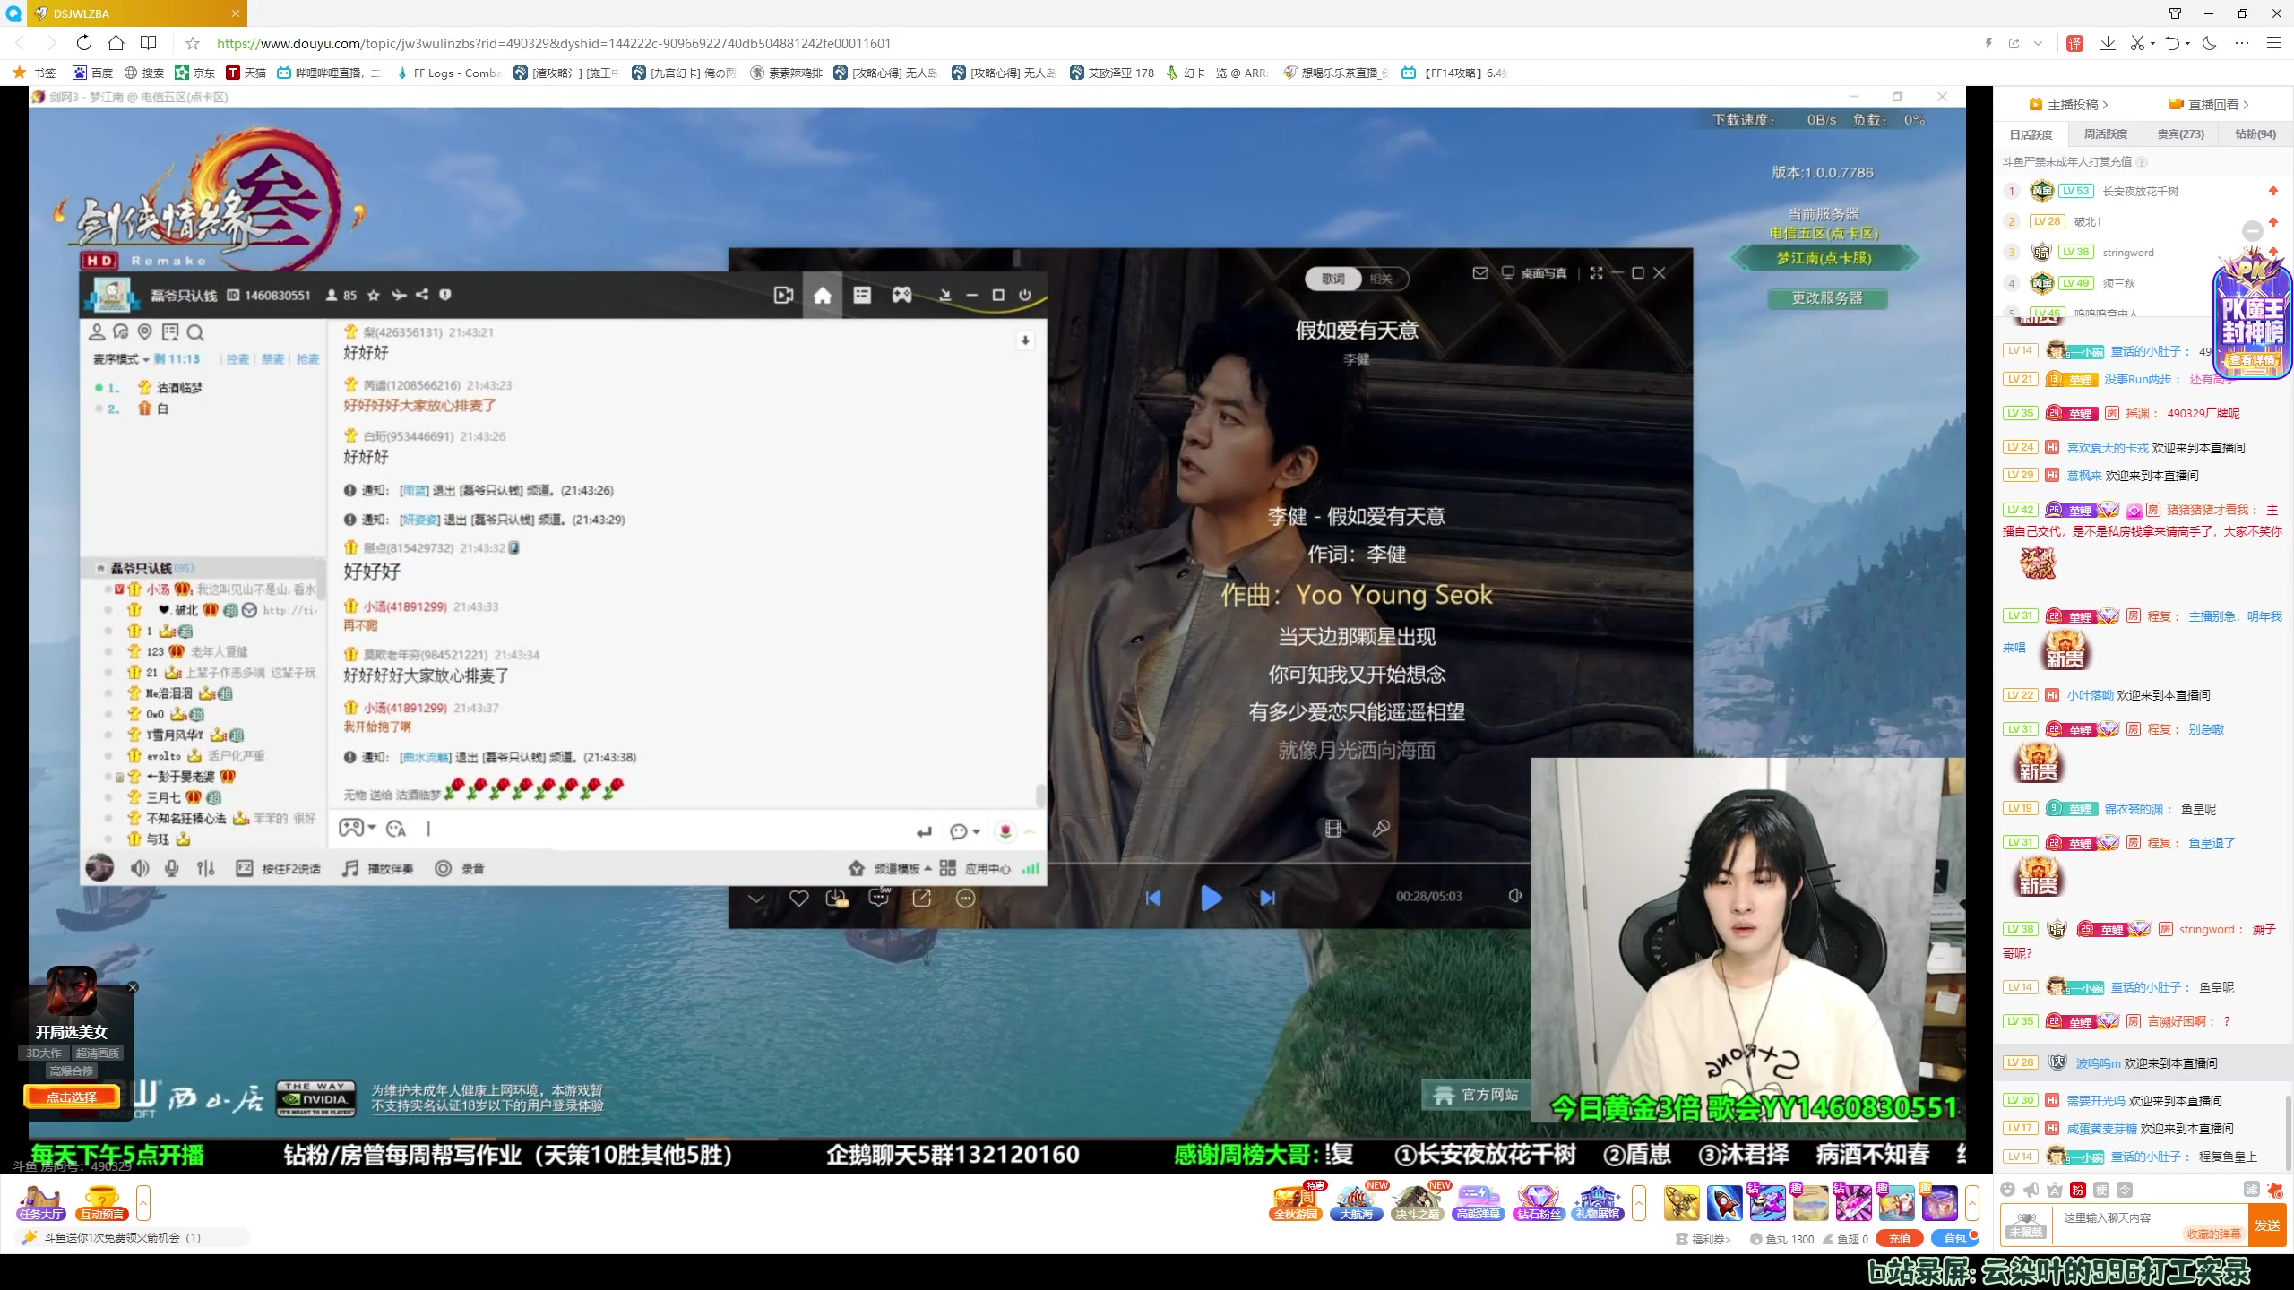Image resolution: width=2294 pixels, height=1290 pixels.
Task: Open 粉 fan badge icon in chat toolbar
Action: pyautogui.click(x=2078, y=1190)
